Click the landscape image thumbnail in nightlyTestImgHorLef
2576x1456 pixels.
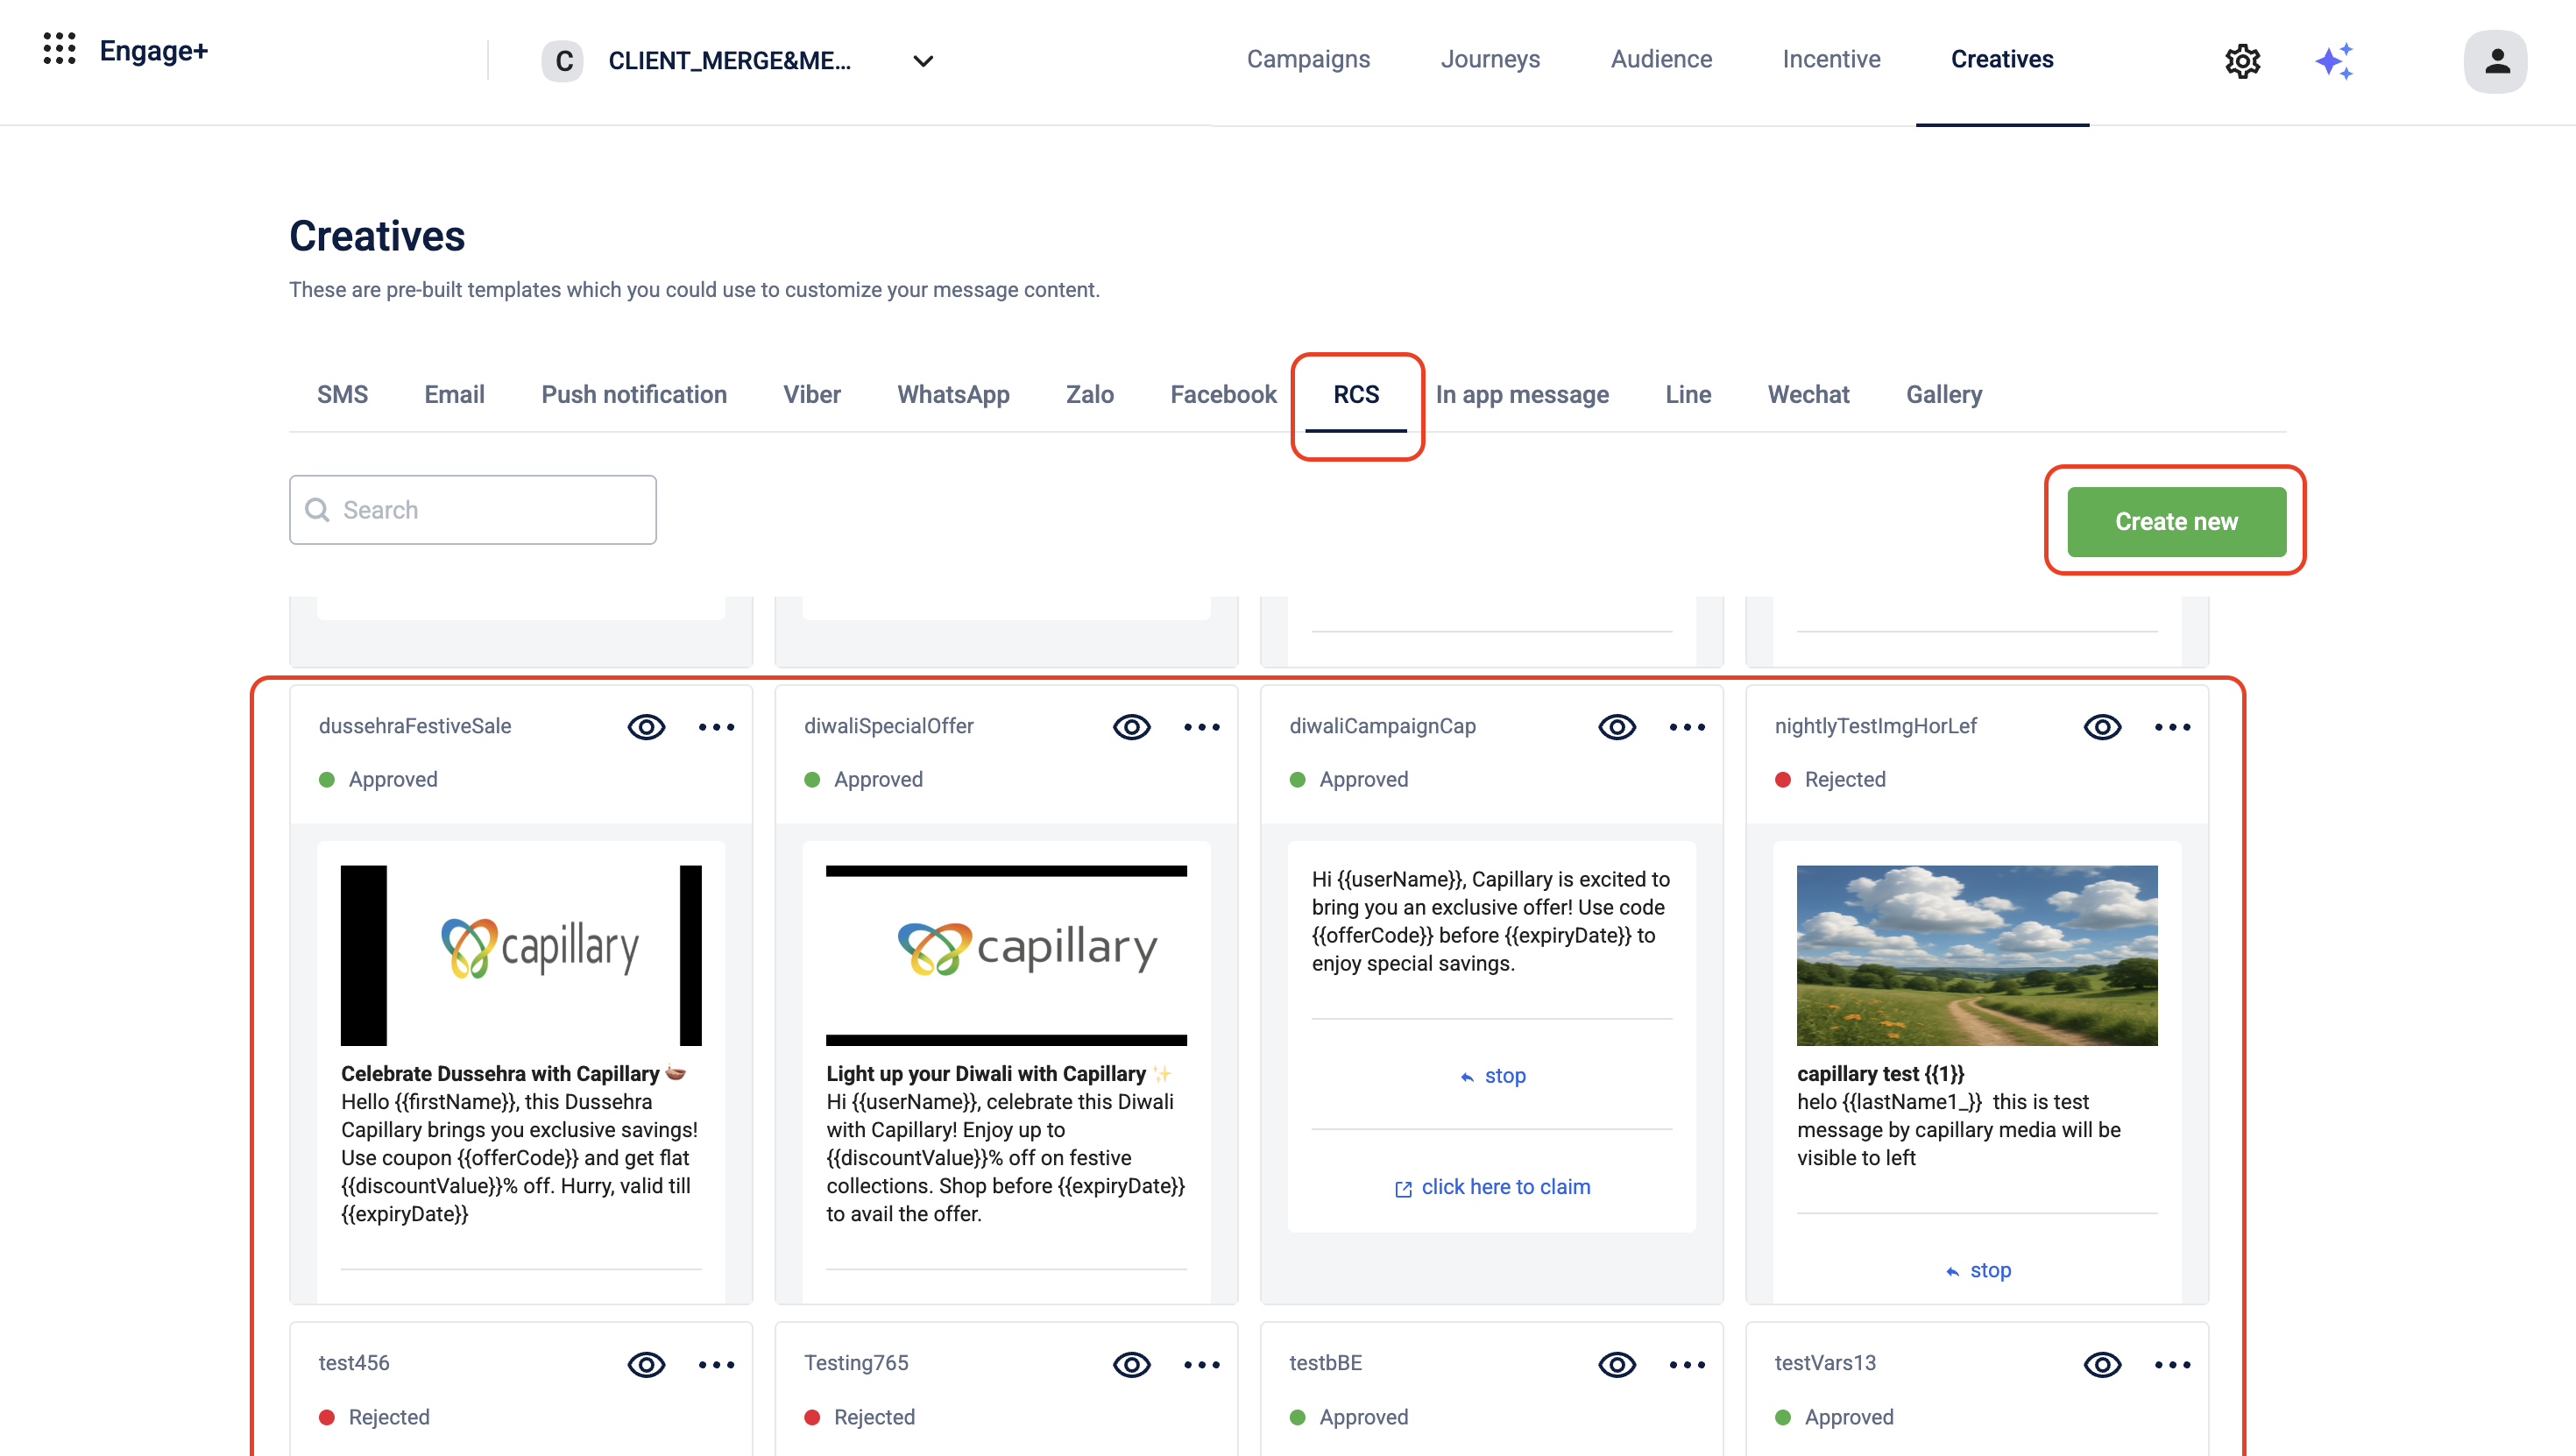point(1976,955)
